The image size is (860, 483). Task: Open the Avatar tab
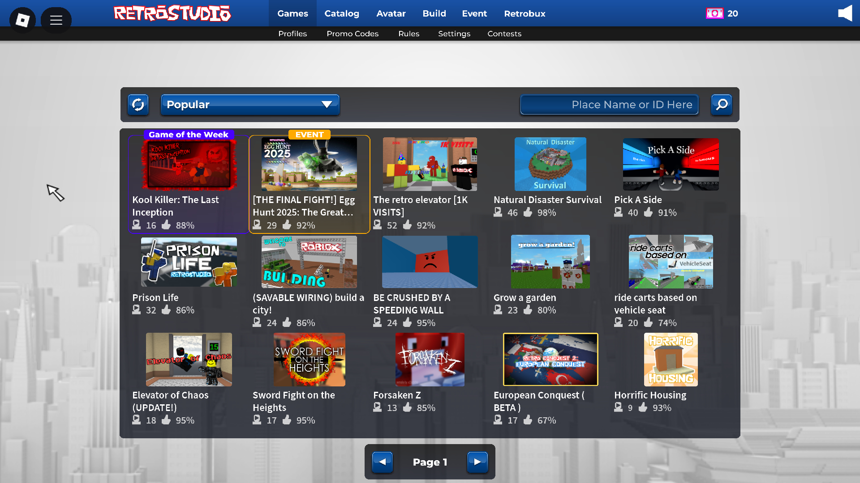tap(391, 13)
